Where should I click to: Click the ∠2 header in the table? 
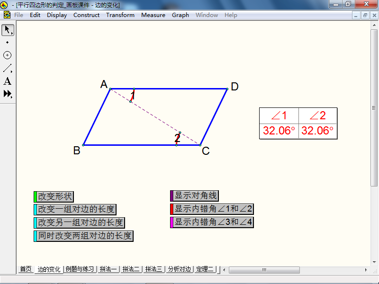[317, 115]
